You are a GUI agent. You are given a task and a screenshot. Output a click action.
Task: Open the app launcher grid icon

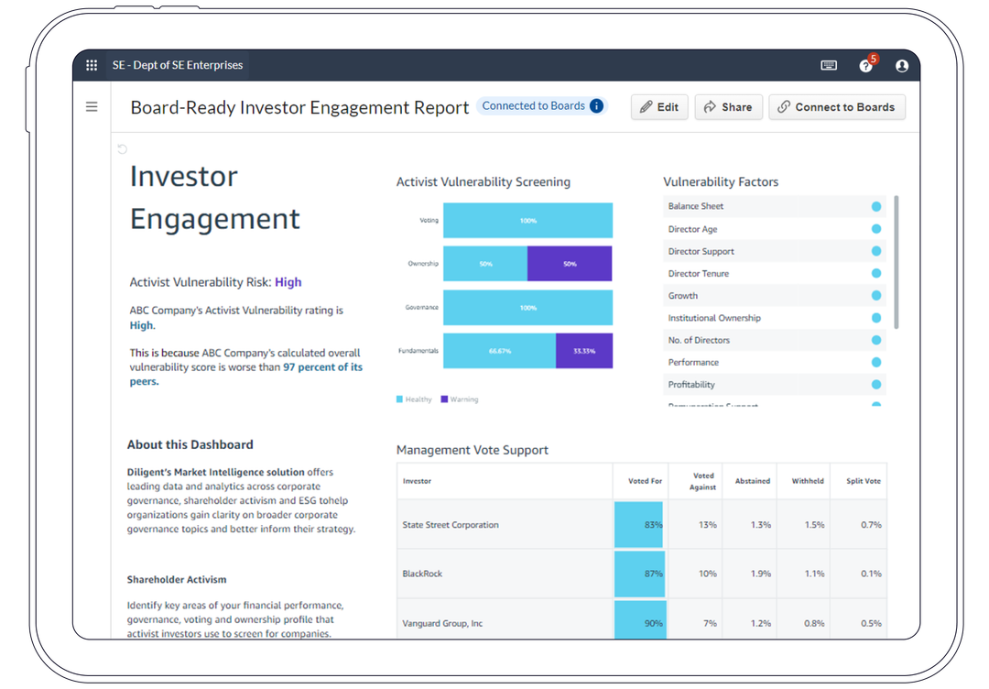pos(92,65)
